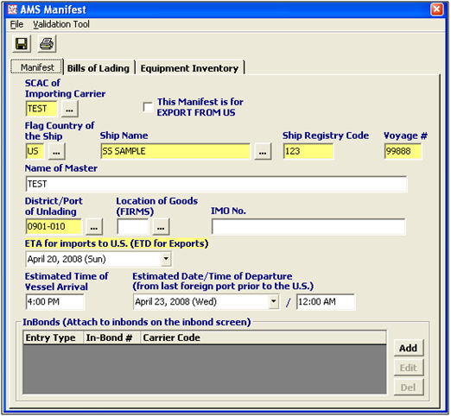Select the Manifest tab
The width and height of the screenshot is (451, 416).
[x=37, y=67]
